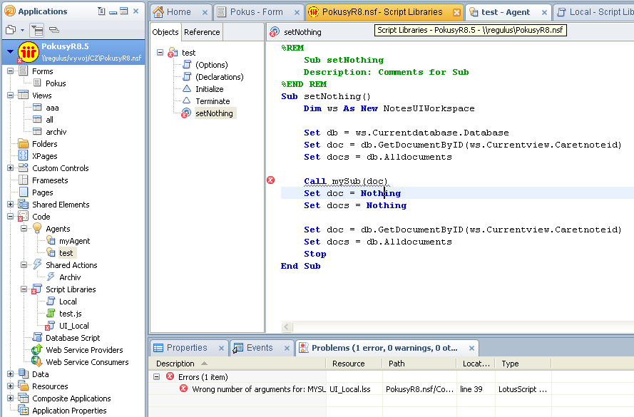
Task: Click the PokusyR8.5 application logo icon
Action: coord(28,51)
